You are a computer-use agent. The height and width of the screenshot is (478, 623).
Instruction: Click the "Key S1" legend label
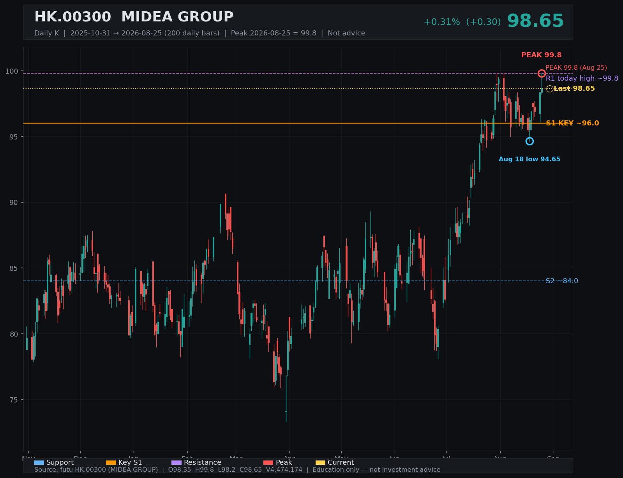[130, 462]
